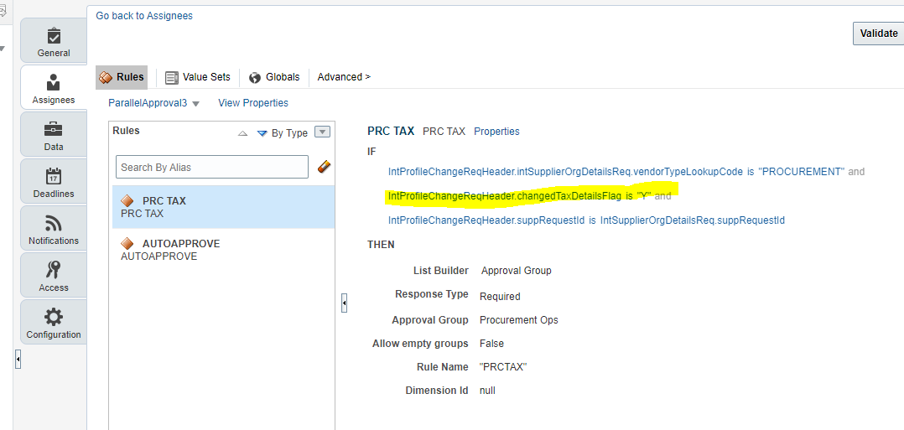Click the "PRCTAX" rule name value
This screenshot has height=430, width=904.
pos(503,367)
